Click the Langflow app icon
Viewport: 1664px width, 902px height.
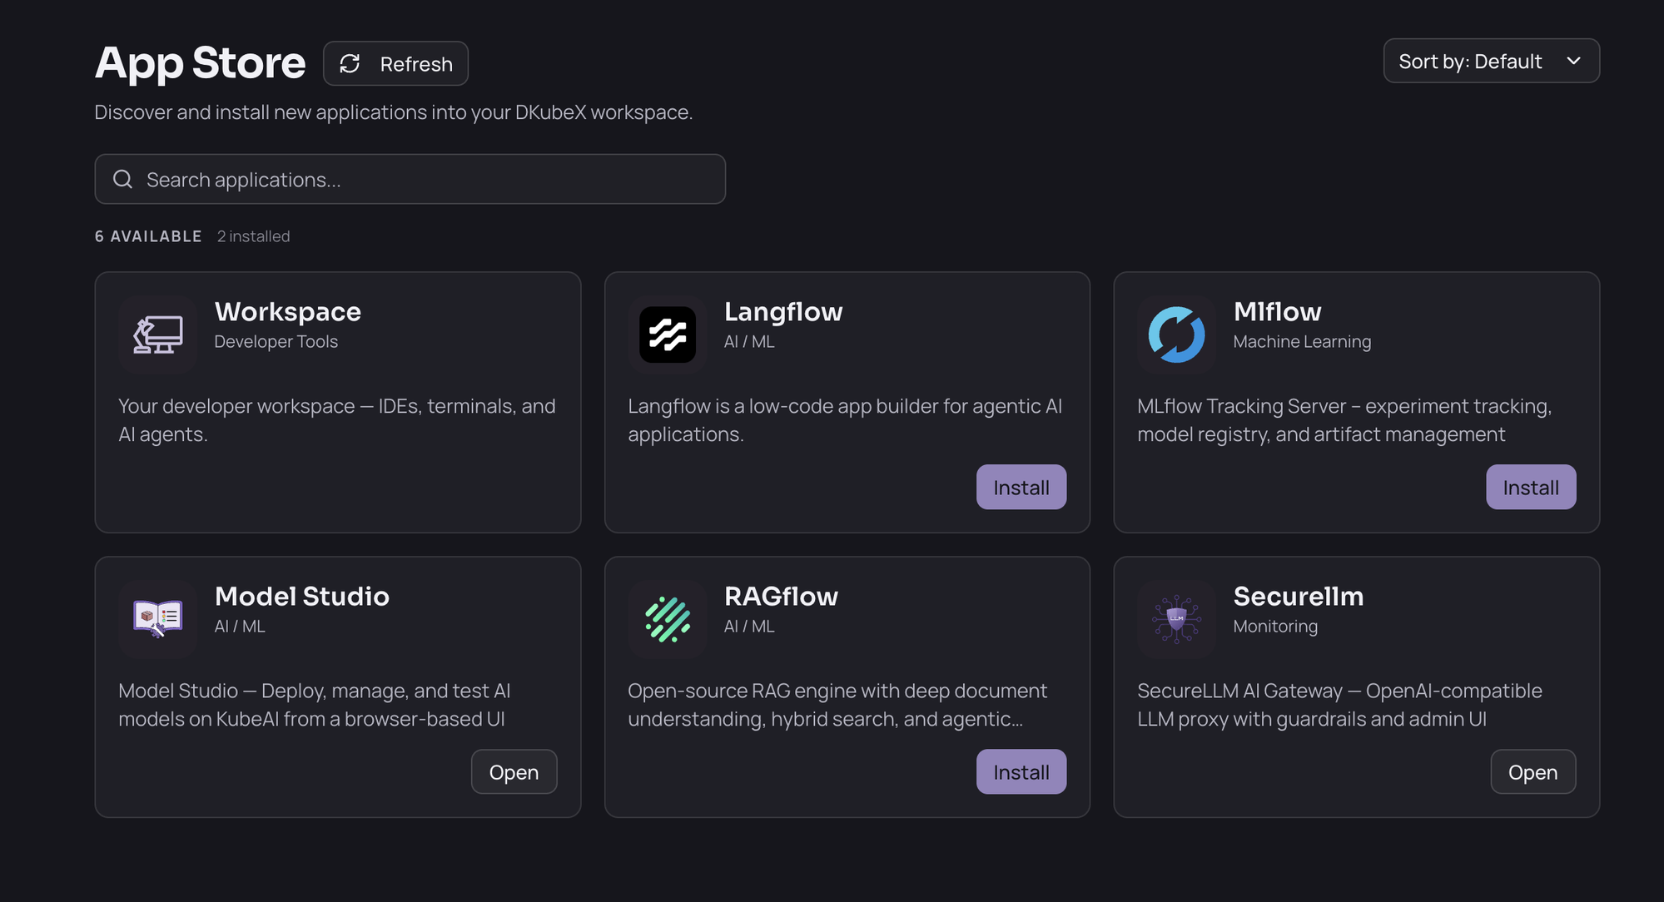668,335
